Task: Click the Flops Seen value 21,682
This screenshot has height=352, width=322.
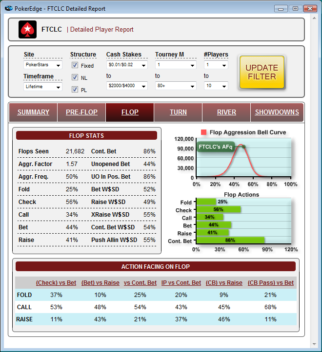Action: click(x=75, y=151)
